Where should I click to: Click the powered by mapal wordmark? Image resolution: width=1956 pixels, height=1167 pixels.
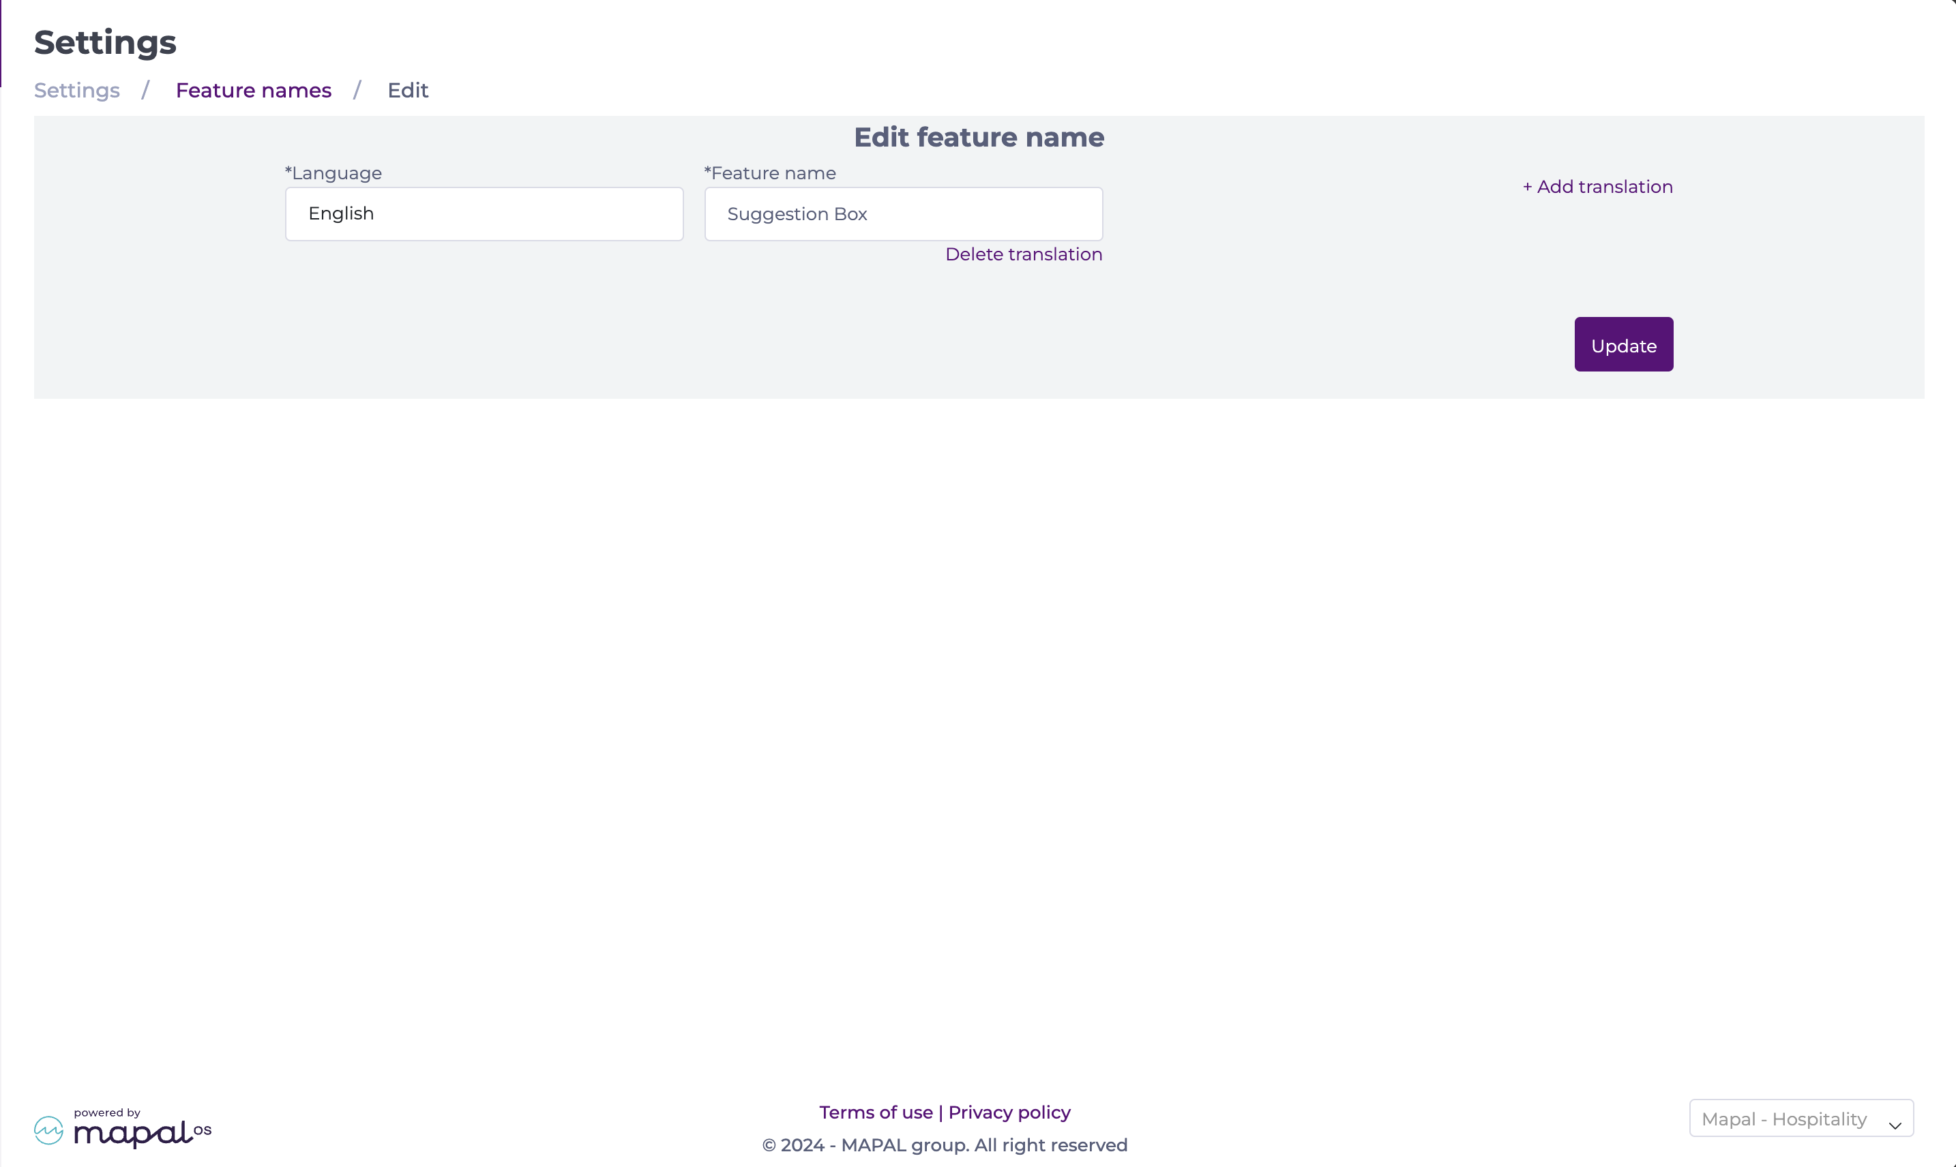143,1128
